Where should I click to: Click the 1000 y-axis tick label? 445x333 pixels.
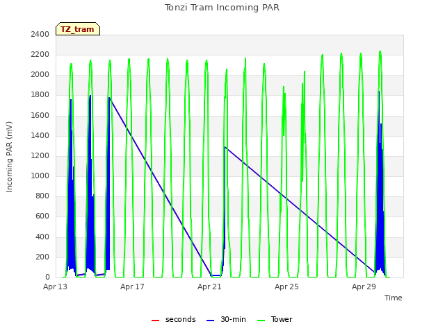pyautogui.click(x=40, y=176)
